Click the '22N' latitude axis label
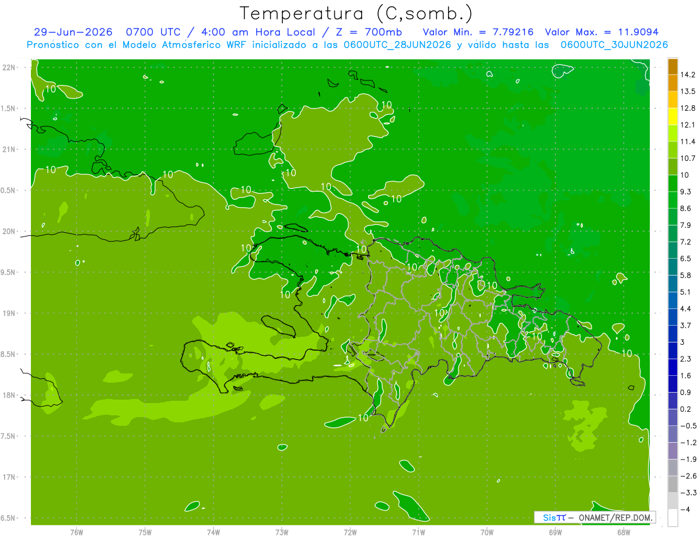 coord(9,68)
